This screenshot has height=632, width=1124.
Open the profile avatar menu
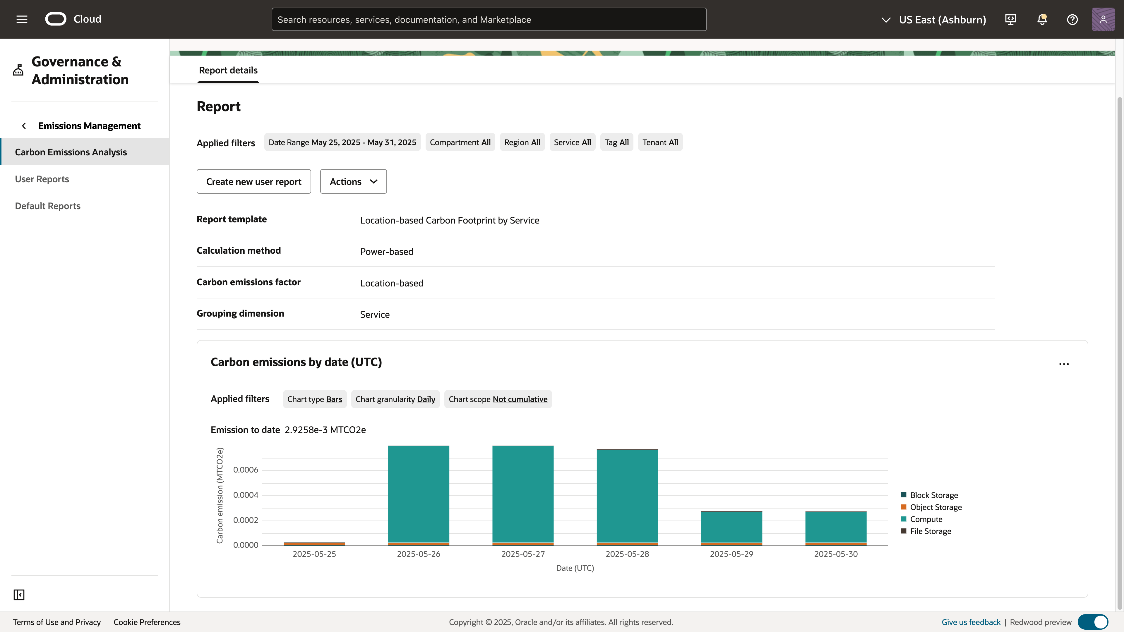(1103, 19)
